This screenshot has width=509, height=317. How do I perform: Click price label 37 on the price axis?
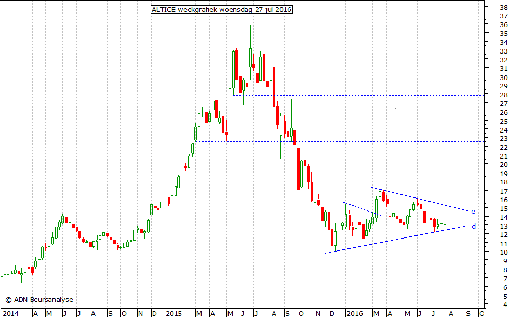click(504, 16)
